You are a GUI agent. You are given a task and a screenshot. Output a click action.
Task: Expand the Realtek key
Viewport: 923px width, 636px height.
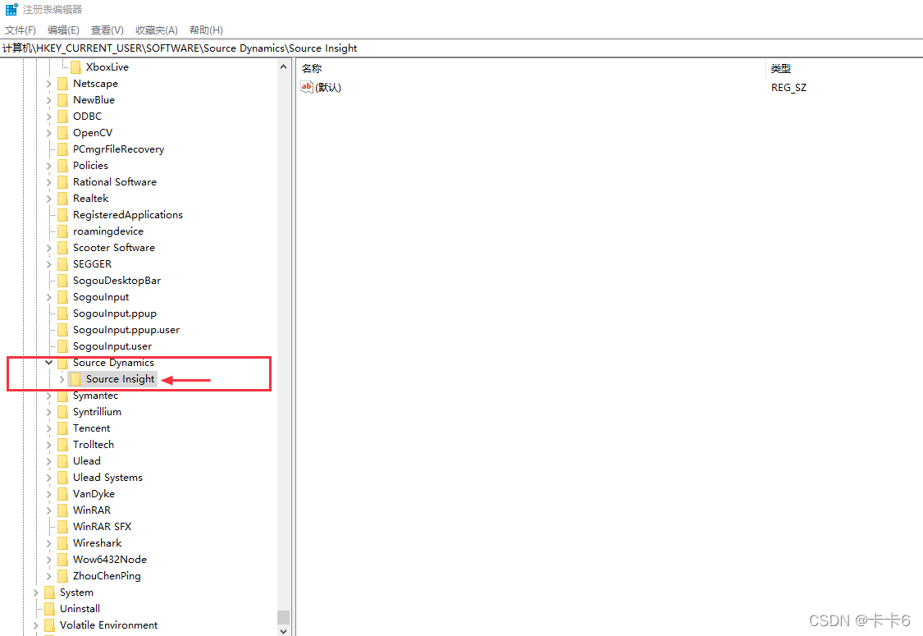pyautogui.click(x=49, y=199)
